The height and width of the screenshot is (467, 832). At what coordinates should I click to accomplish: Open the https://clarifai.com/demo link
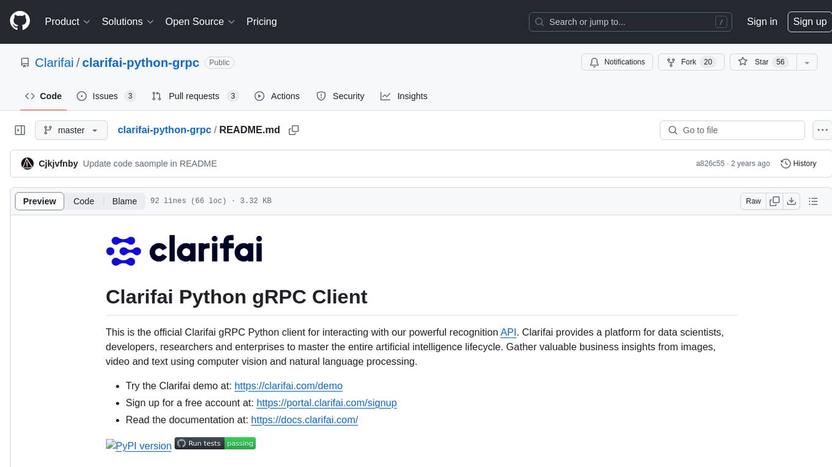pos(288,386)
